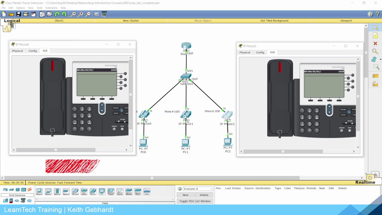Open the Extensions menu
Viewport: 382px width, 215px height.
click(x=51, y=8)
